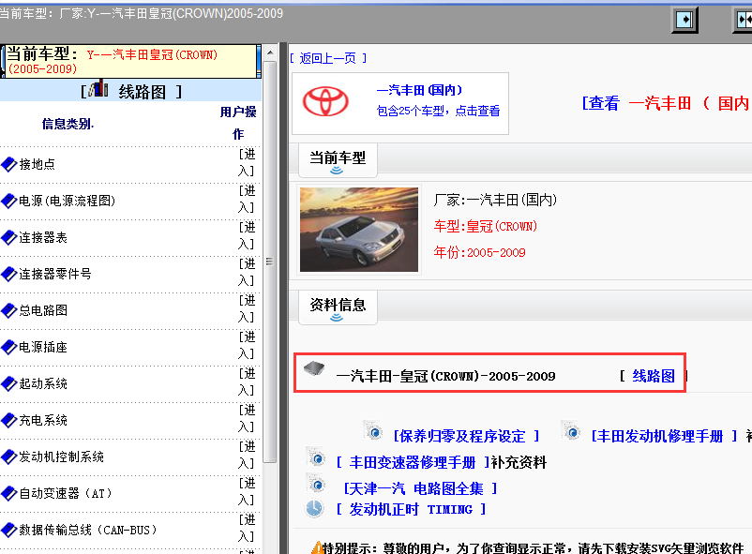Screen dimensions: 752x554
Task: Go back via 返回上一页 link
Action: 328,58
